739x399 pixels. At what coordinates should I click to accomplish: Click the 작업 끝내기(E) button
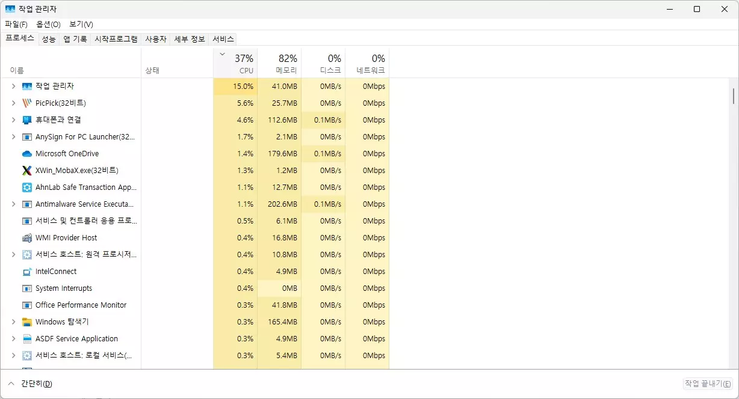(x=708, y=384)
